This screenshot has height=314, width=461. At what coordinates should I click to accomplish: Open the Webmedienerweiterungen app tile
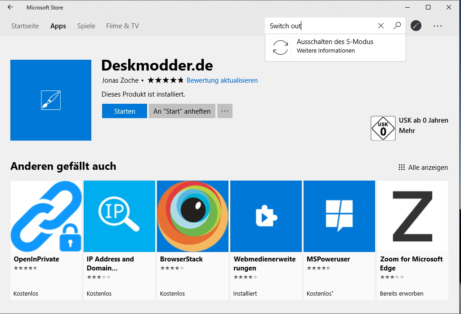click(x=266, y=240)
